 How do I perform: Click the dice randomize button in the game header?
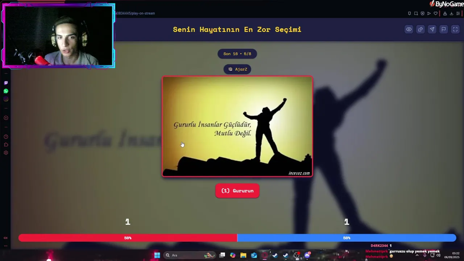[420, 29]
